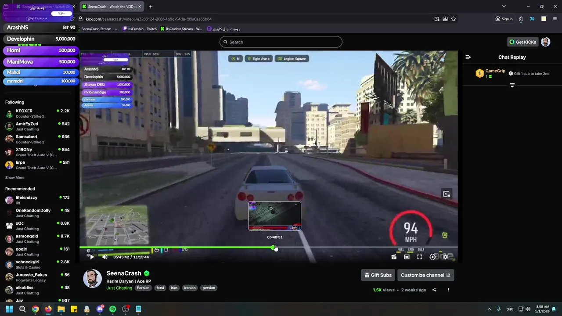Screen dimensions: 562x316
Task: Enter fullscreen video mode
Action: [420, 257]
